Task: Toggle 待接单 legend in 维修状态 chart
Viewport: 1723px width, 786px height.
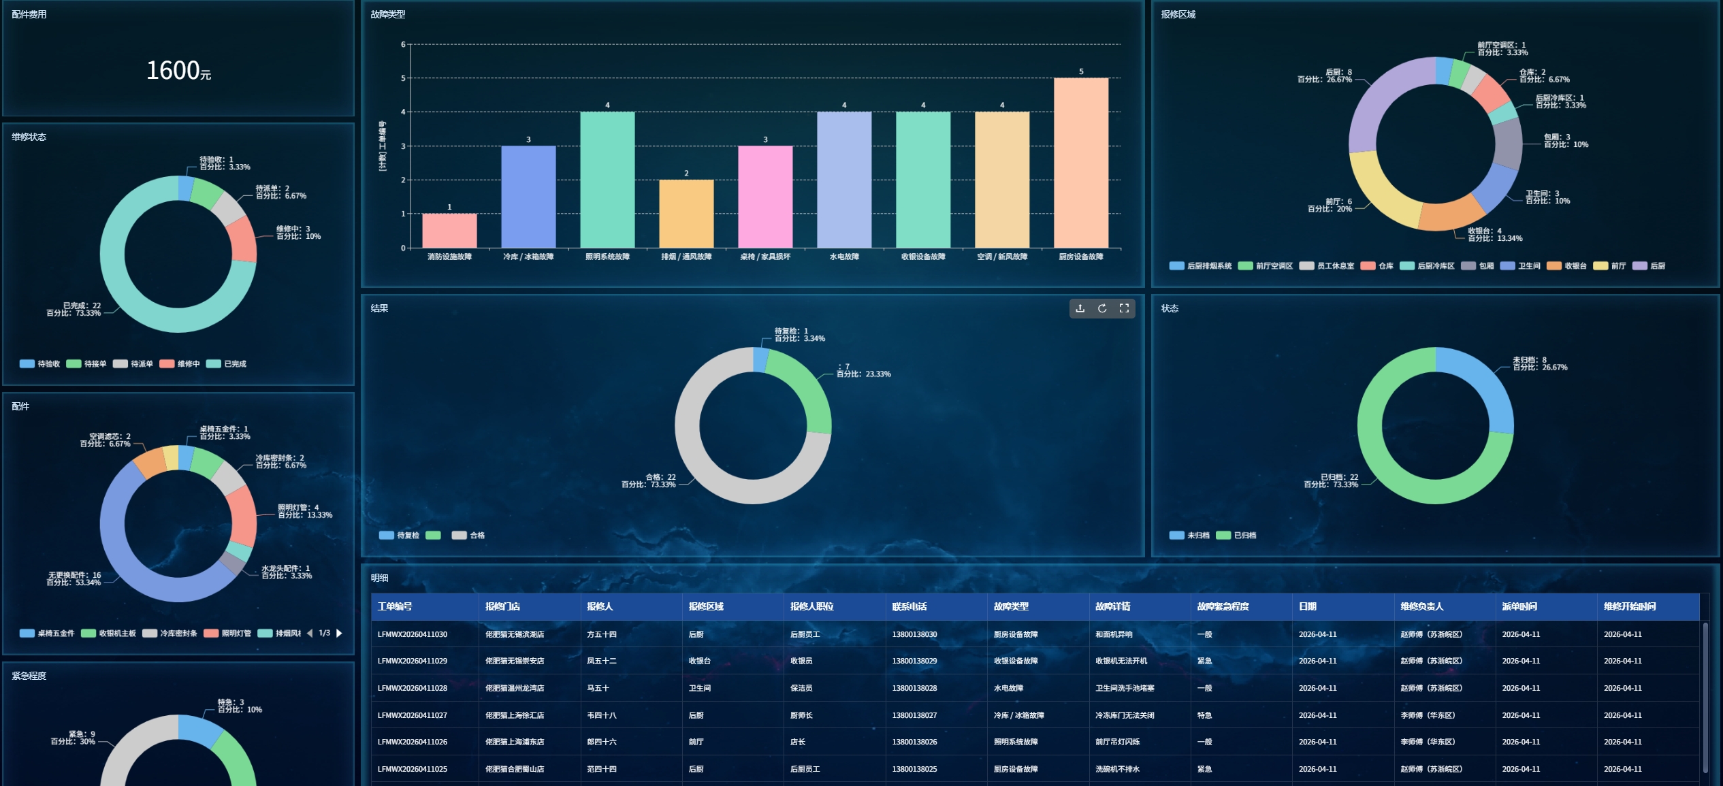Action: [86, 364]
